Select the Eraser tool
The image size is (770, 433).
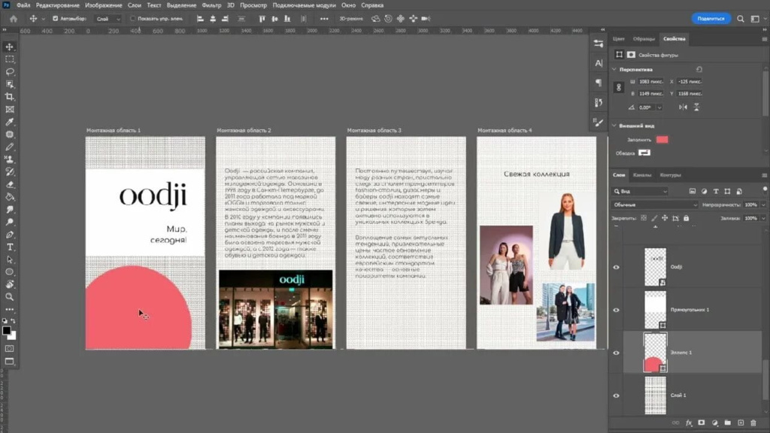9,185
